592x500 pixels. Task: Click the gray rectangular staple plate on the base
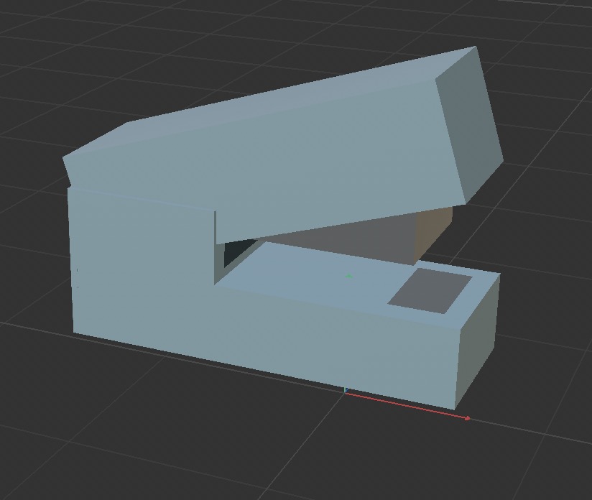430,290
